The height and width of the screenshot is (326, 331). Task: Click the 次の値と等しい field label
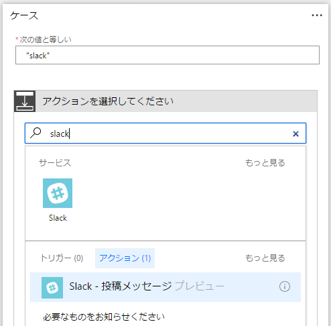coord(46,40)
